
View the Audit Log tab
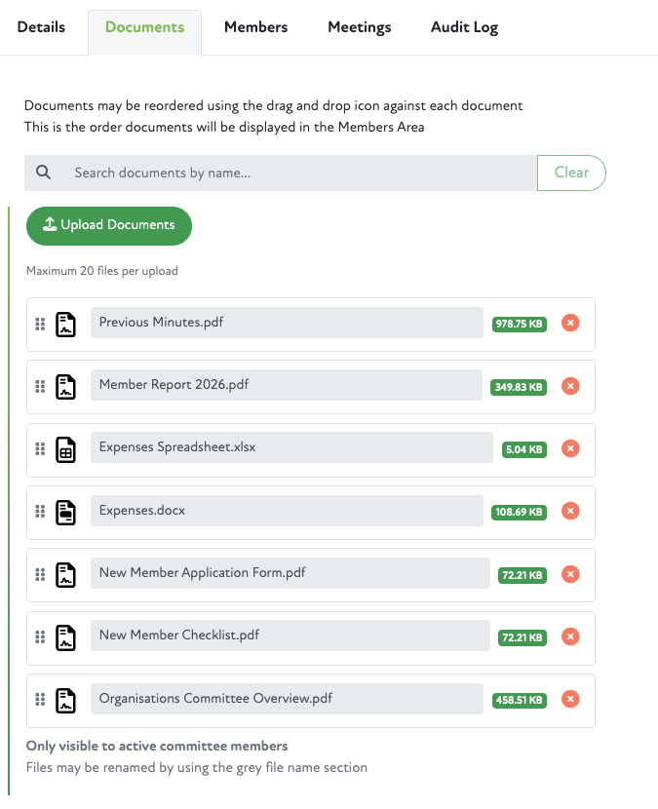click(x=464, y=27)
